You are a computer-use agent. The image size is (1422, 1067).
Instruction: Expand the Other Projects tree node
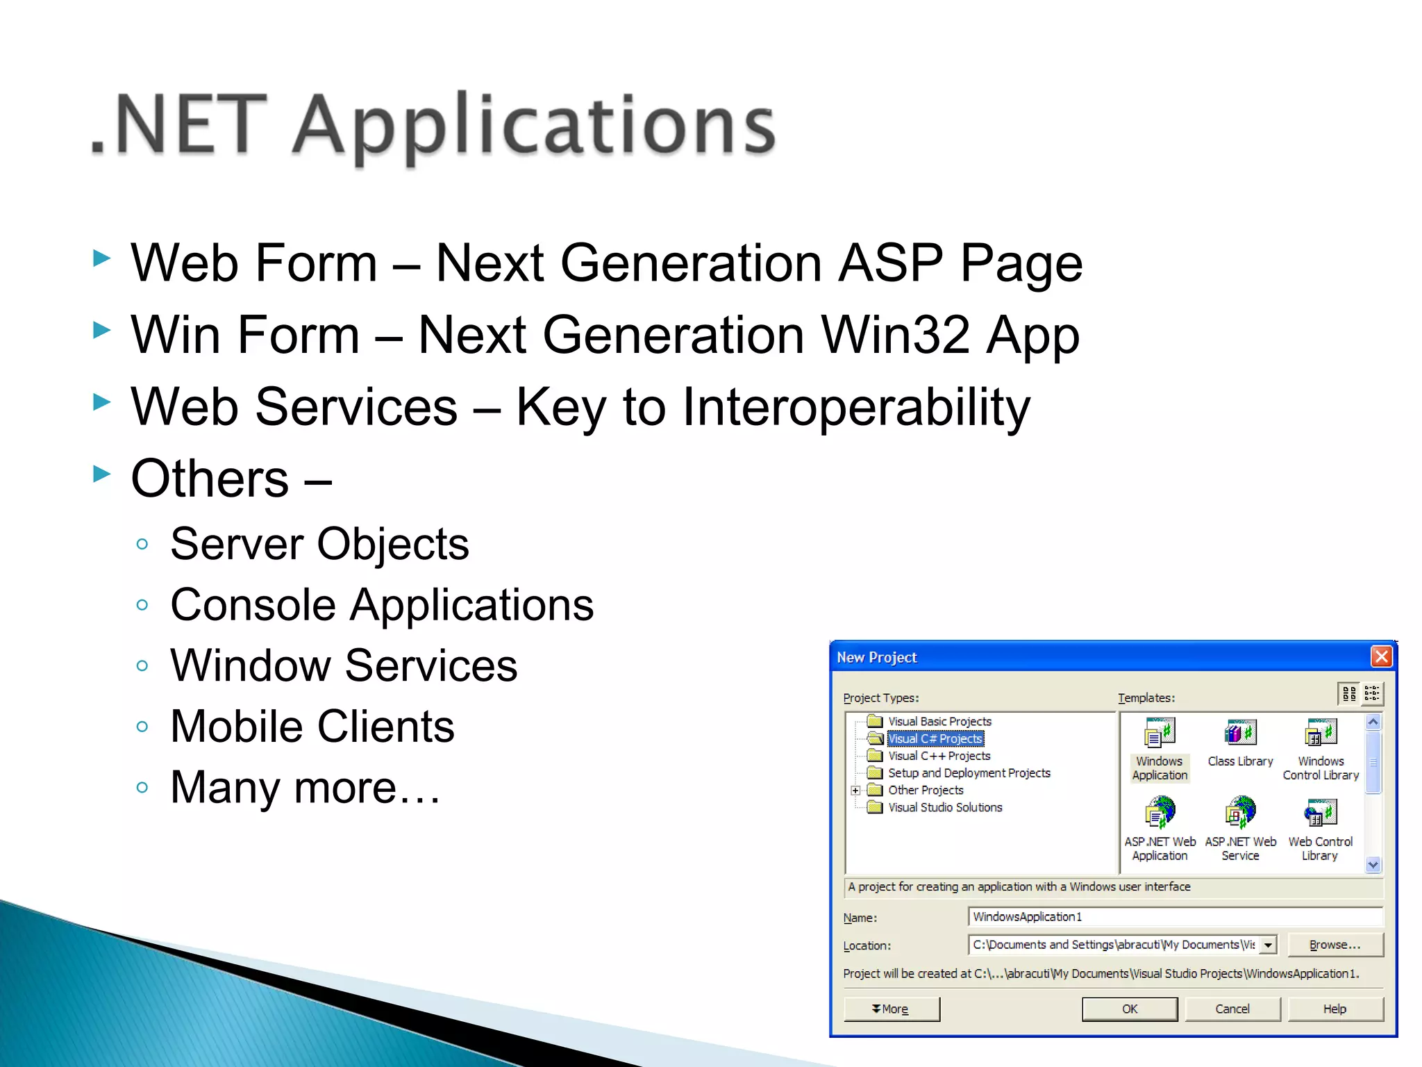pyautogui.click(x=855, y=791)
